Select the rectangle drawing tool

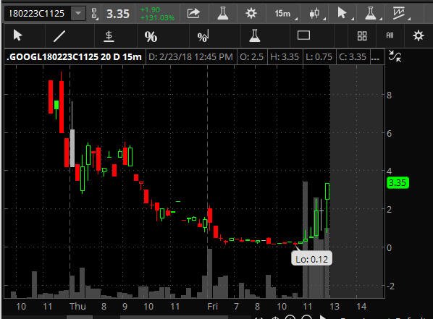tap(303, 35)
